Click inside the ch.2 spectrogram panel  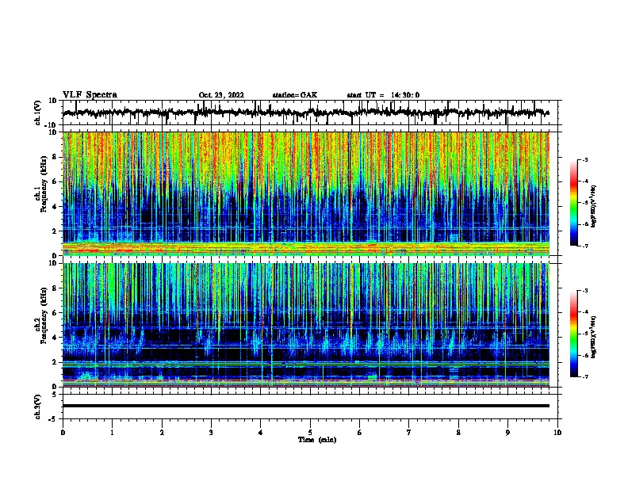tap(306, 325)
